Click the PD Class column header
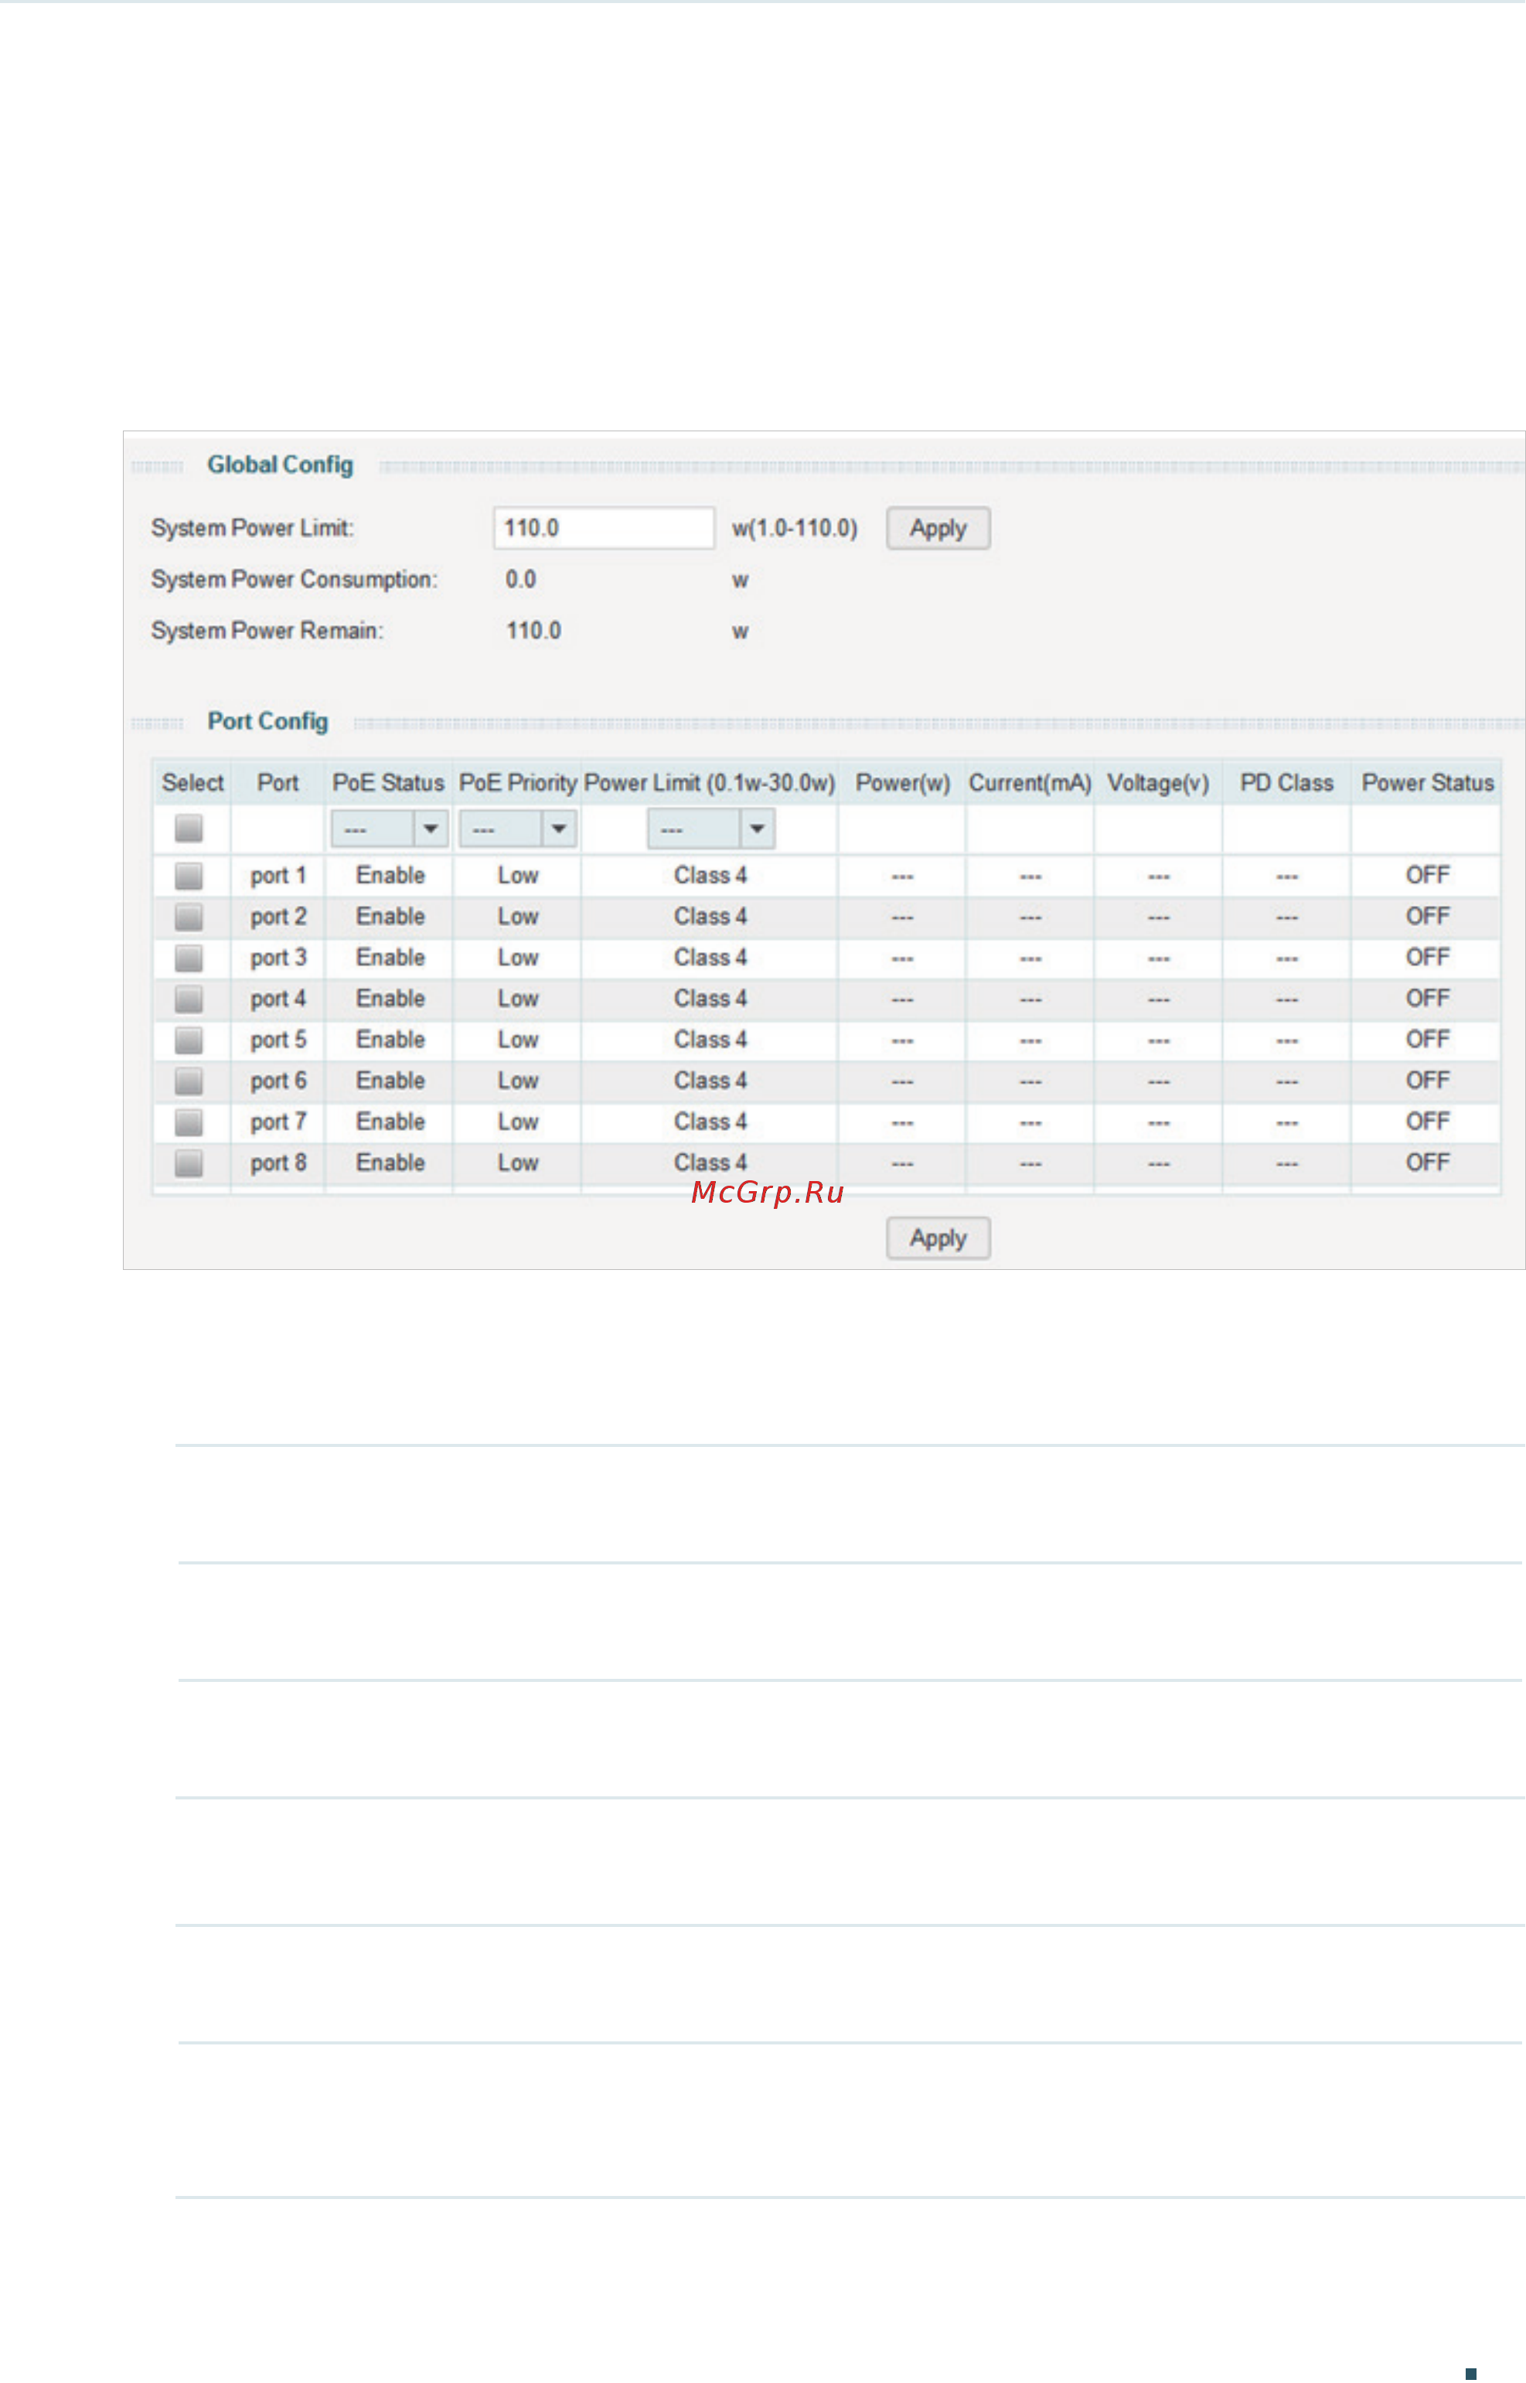This screenshot has width=1526, height=2383. point(1286,783)
